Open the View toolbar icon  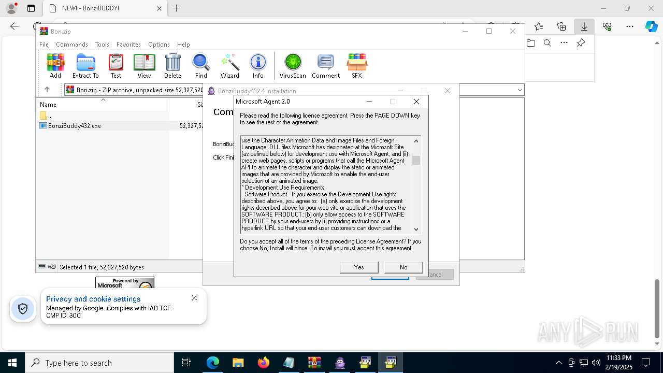click(x=144, y=66)
